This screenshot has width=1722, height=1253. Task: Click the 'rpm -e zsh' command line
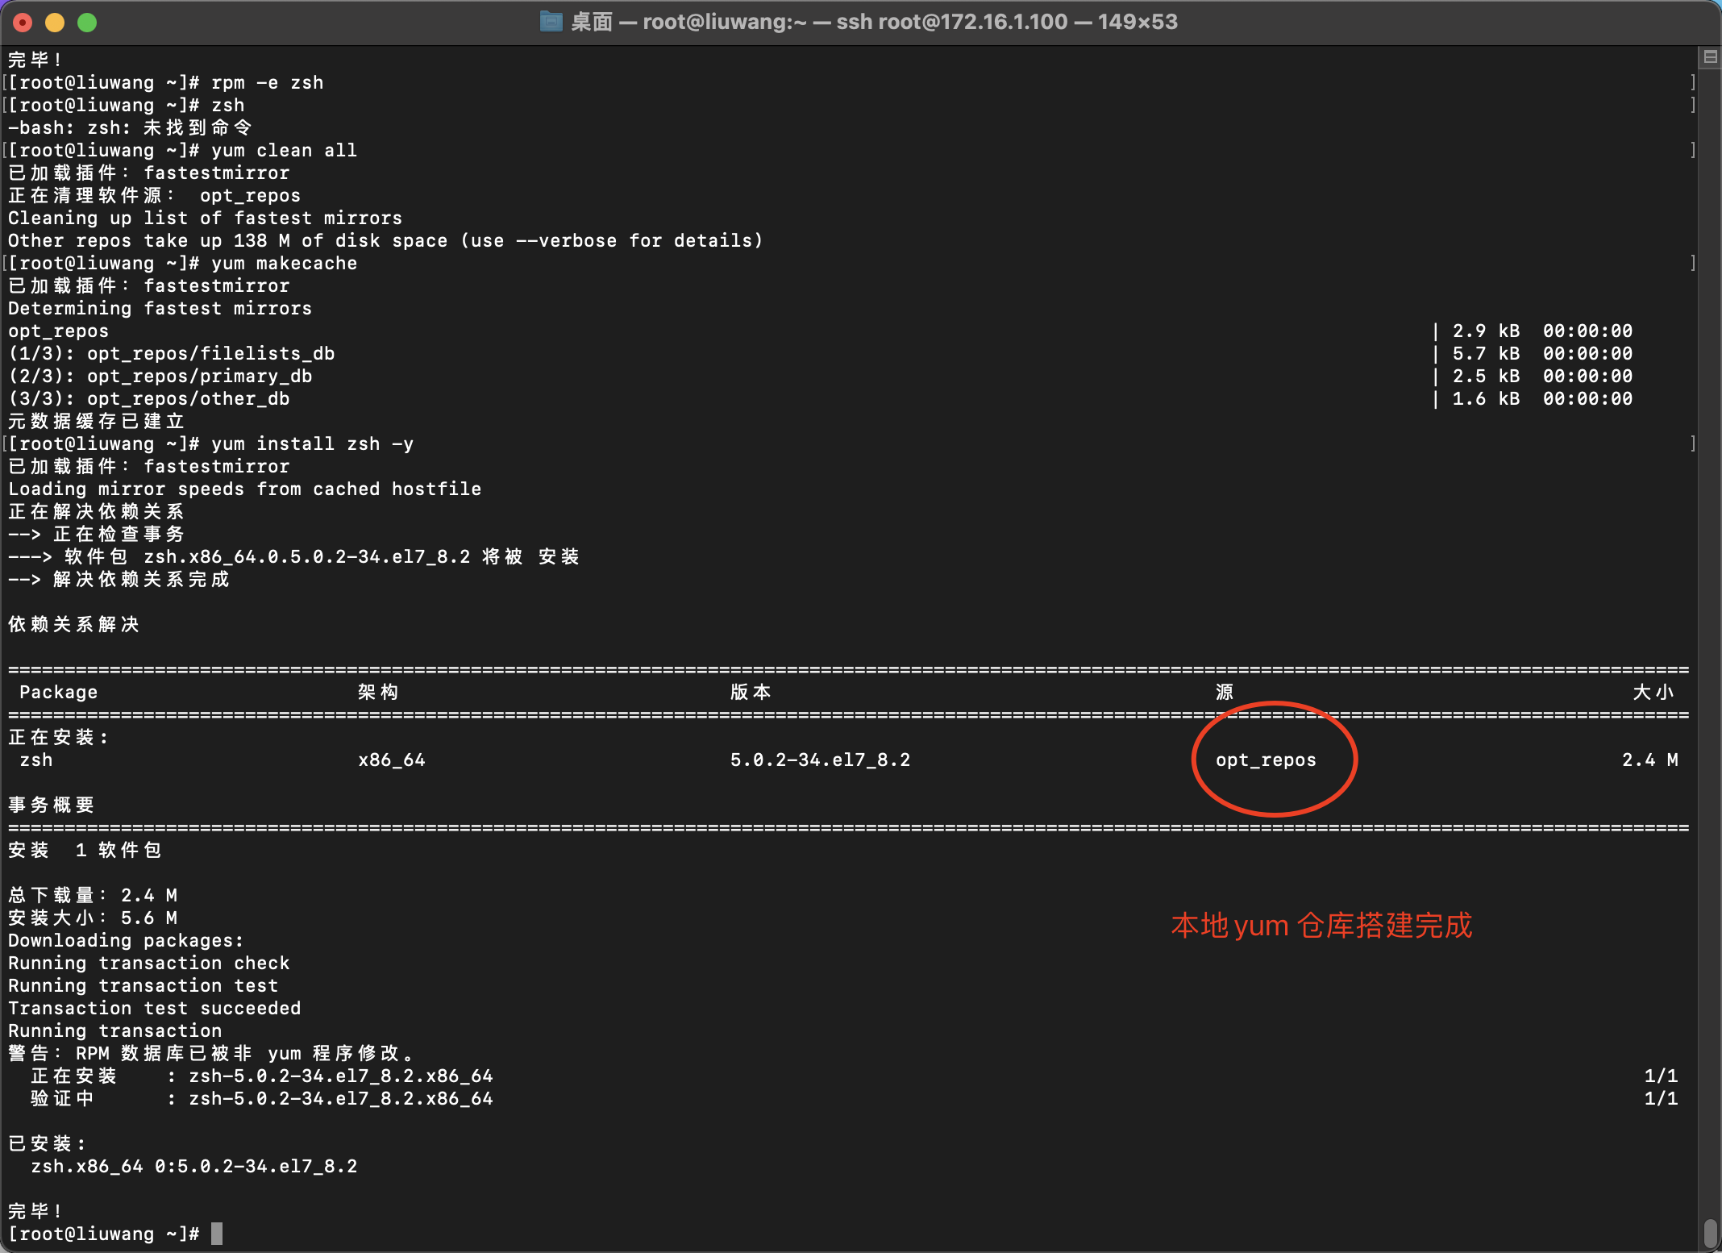coord(267,83)
